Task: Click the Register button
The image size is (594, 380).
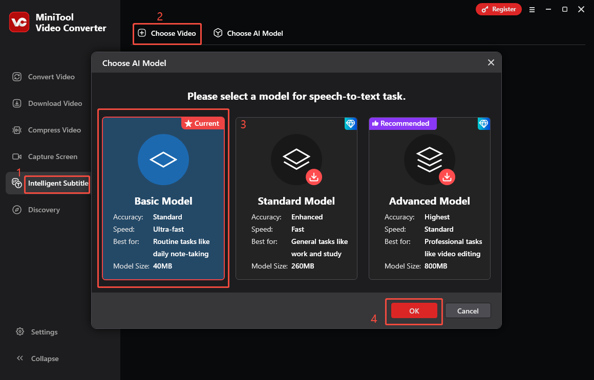Action: [498, 9]
